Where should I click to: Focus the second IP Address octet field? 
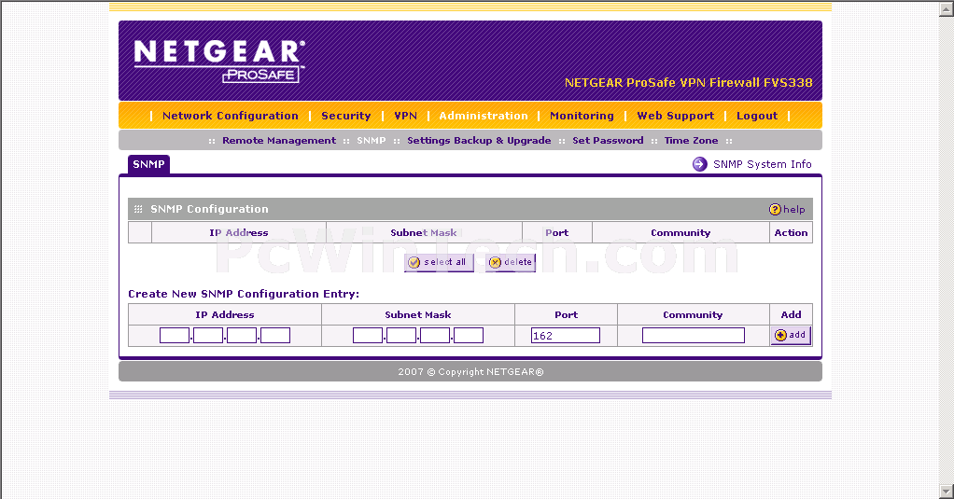click(x=208, y=336)
